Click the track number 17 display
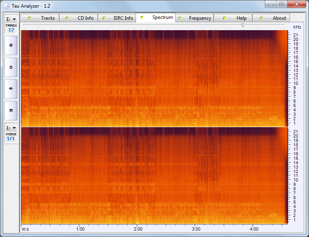This screenshot has width=309, height=237. point(11,30)
